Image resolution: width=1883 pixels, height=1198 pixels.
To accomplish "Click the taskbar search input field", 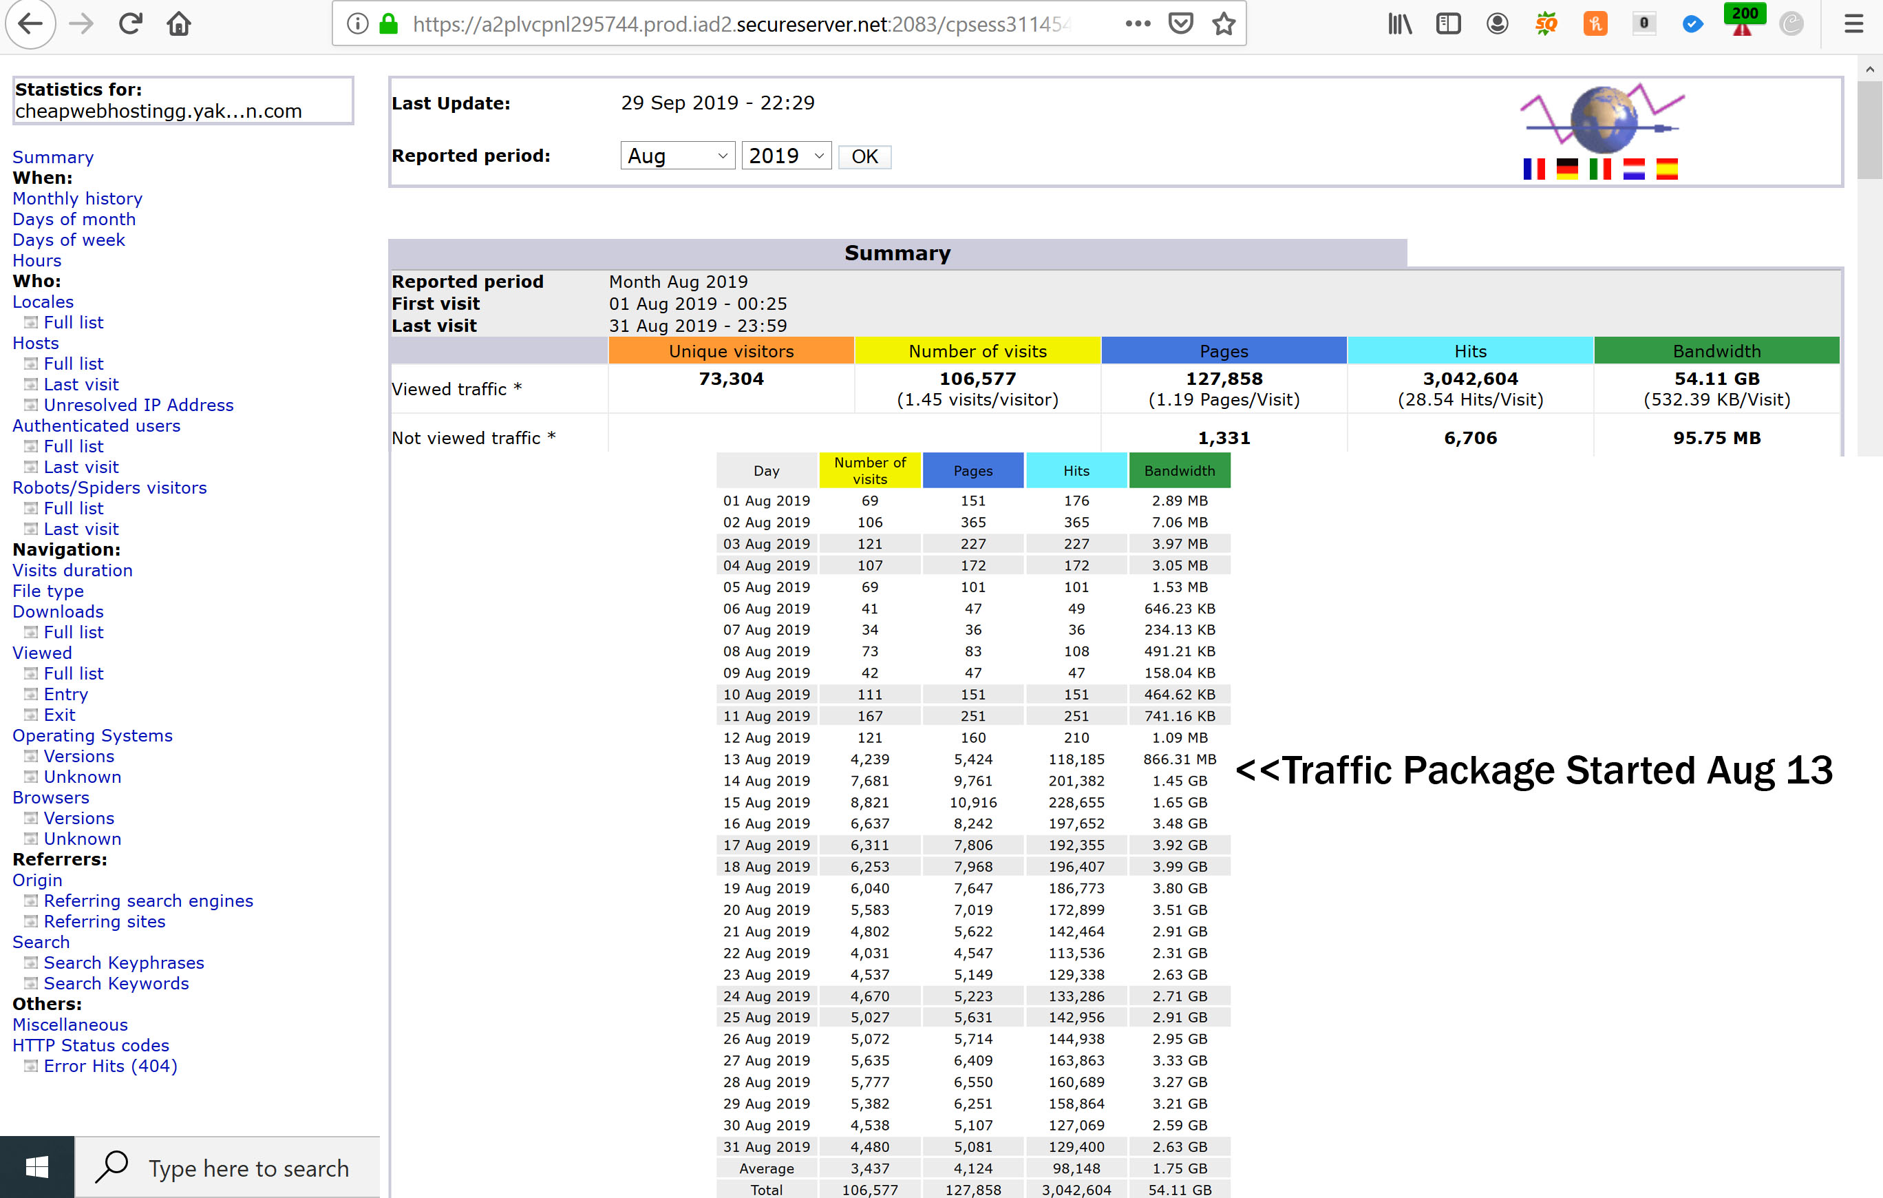I will pyautogui.click(x=247, y=1168).
